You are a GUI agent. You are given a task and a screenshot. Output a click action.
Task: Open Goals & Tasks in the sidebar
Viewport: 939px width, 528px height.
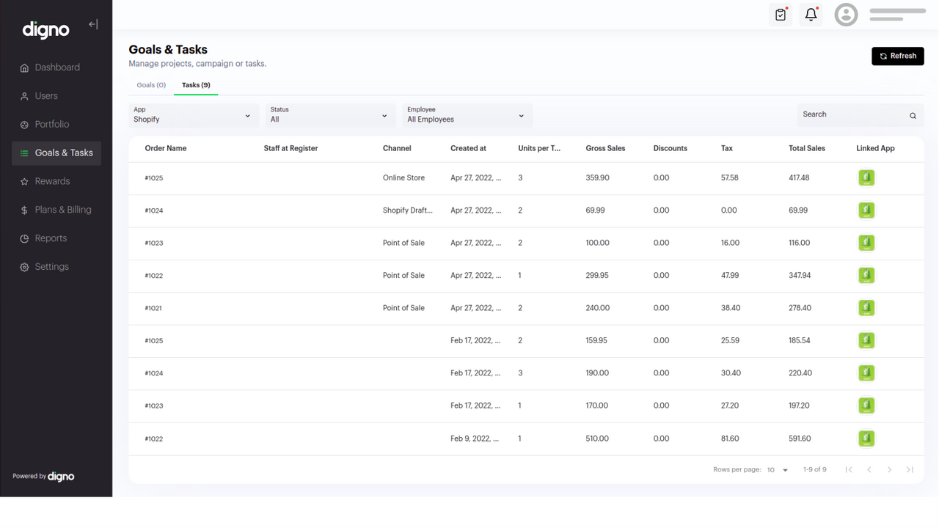pyautogui.click(x=56, y=153)
